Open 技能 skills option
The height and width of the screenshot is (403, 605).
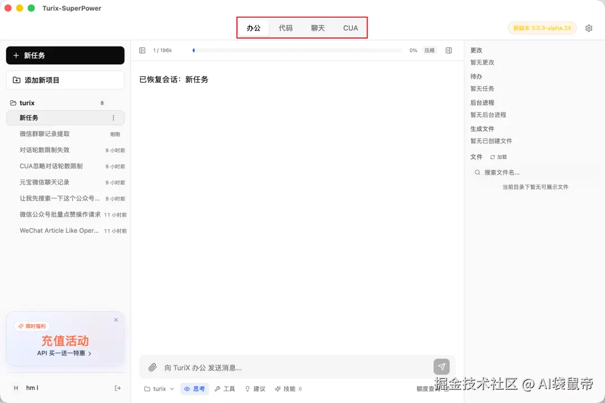(x=288, y=389)
